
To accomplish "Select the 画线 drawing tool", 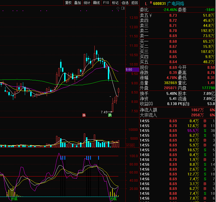I will (x=96, y=3).
